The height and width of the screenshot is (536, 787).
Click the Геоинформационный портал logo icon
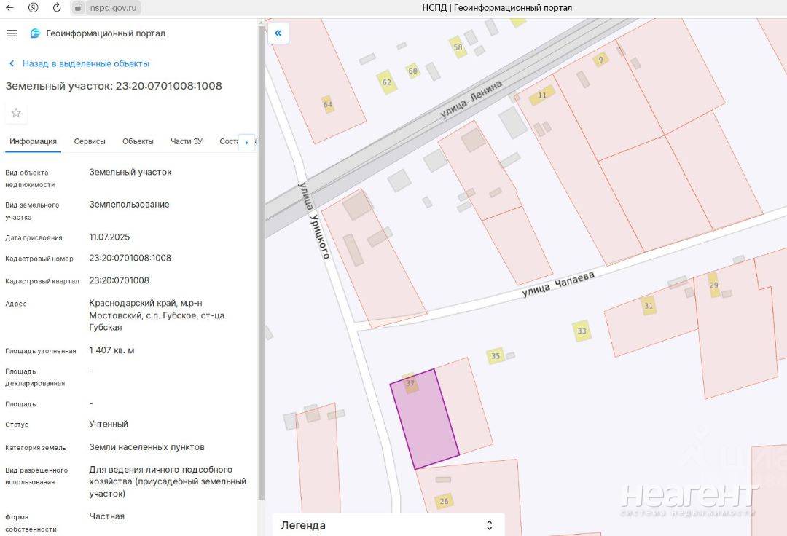[x=34, y=33]
